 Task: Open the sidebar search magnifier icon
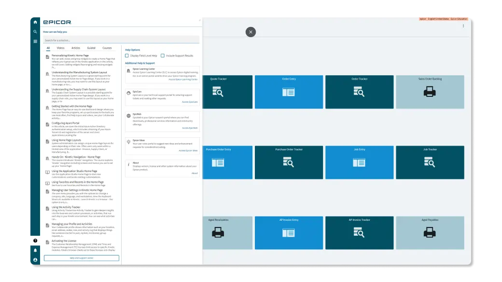(35, 32)
